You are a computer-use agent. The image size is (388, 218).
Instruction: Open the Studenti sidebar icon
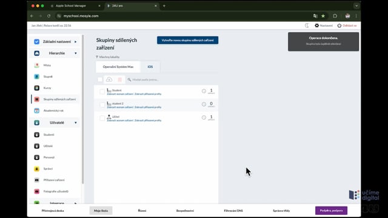(x=36, y=134)
